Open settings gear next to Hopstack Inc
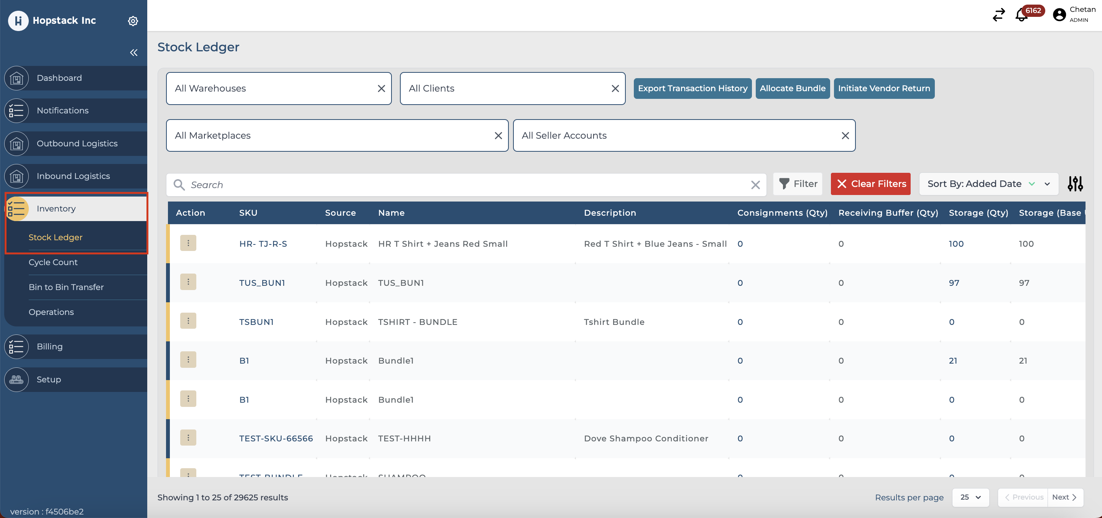The image size is (1102, 518). point(133,21)
